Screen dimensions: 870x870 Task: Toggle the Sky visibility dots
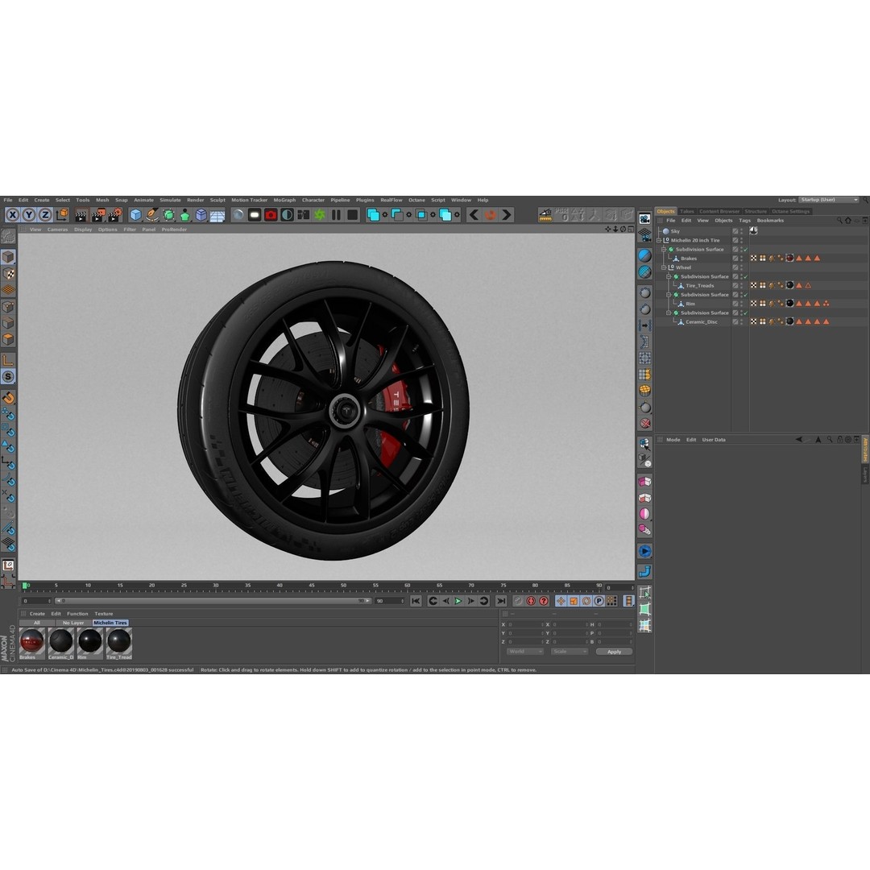tap(741, 231)
